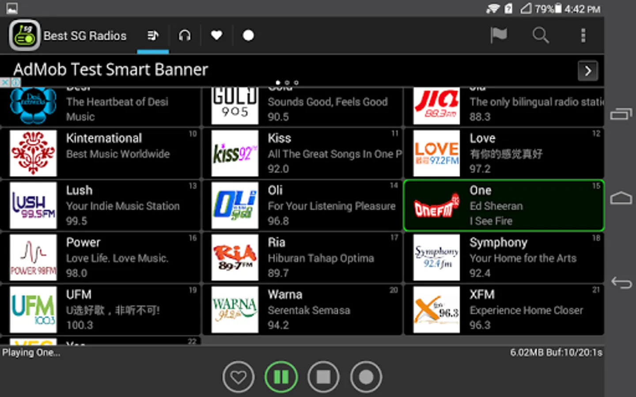Image resolution: width=636 pixels, height=397 pixels.
Task: Tap the AdMob banner arrow button
Action: tap(588, 71)
